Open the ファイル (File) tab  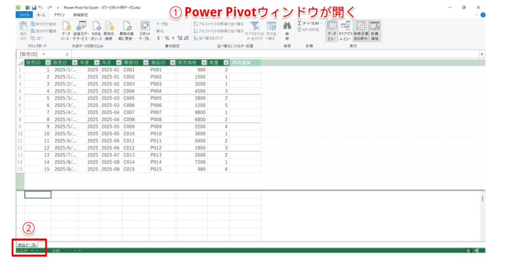coord(24,15)
